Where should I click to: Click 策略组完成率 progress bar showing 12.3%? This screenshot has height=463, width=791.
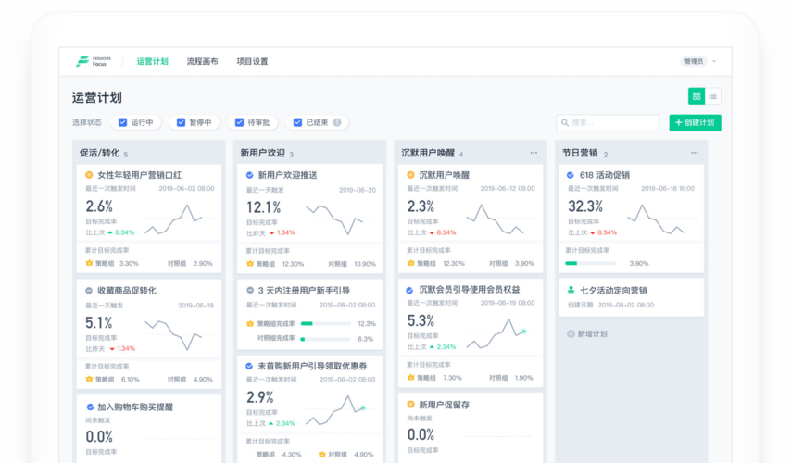[326, 324]
